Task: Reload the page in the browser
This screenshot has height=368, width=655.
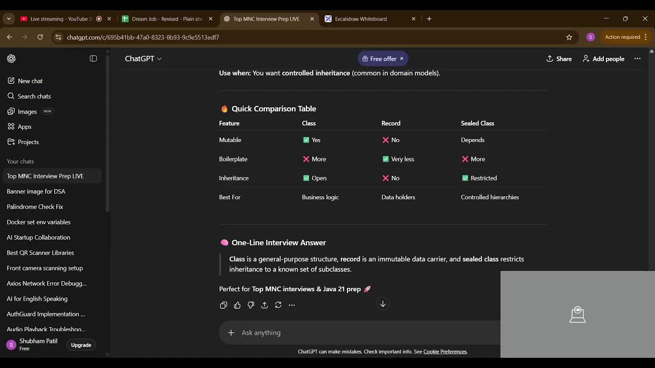Action: pyautogui.click(x=40, y=37)
